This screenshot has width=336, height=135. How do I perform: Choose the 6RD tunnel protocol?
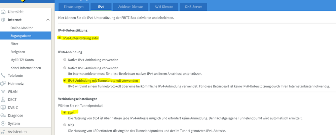click(x=65, y=125)
